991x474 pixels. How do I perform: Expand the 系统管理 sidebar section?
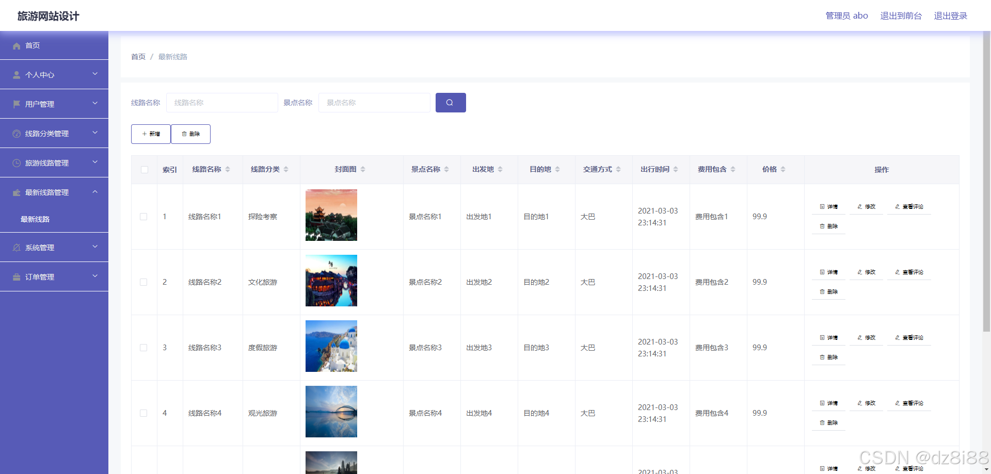(x=95, y=247)
